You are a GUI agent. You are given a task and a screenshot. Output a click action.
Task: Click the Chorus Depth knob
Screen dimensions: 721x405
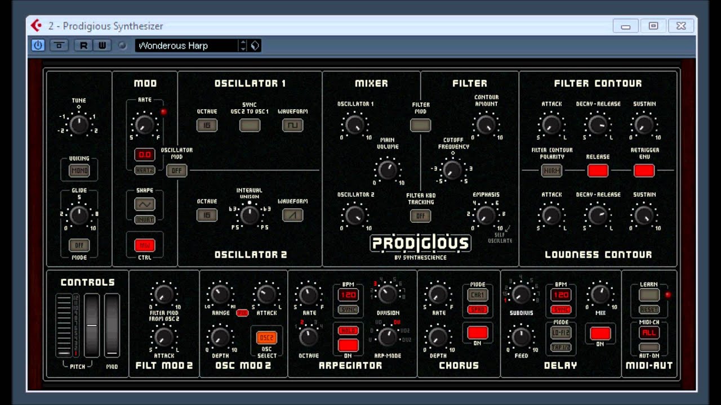coord(438,337)
